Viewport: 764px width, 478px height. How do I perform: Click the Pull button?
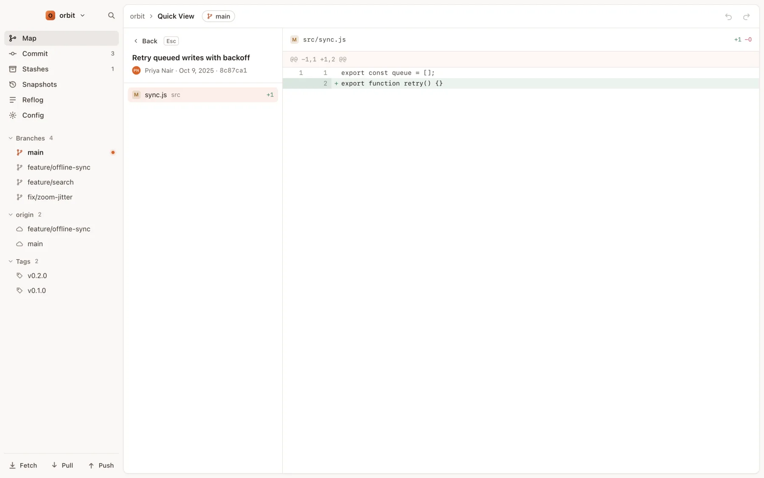click(x=62, y=465)
